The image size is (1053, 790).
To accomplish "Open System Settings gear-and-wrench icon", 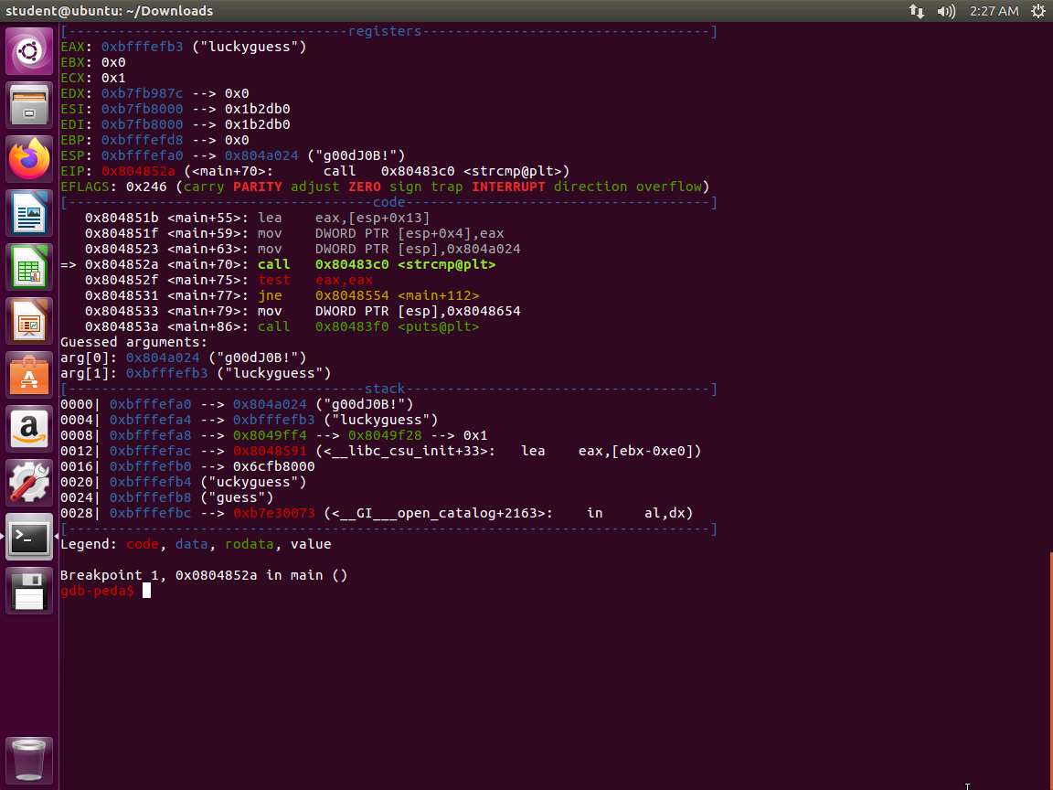I will pyautogui.click(x=29, y=484).
